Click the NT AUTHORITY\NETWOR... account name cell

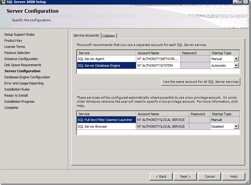(x=158, y=59)
